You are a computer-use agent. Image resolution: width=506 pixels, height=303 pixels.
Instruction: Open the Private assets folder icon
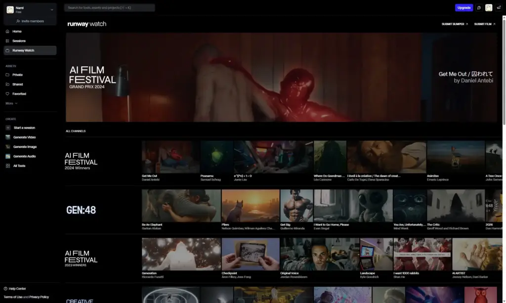[x=7, y=75]
